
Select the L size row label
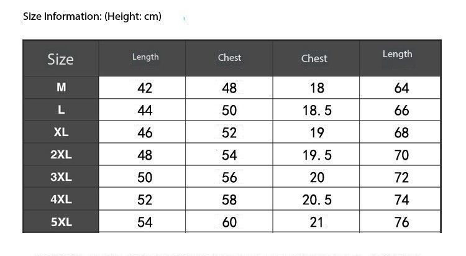pyautogui.click(x=61, y=110)
